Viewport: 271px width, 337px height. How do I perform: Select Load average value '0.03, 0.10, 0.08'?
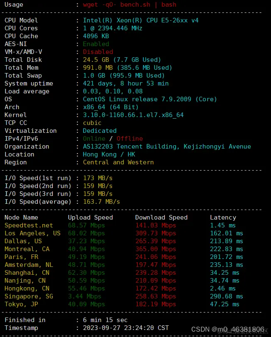point(112,91)
